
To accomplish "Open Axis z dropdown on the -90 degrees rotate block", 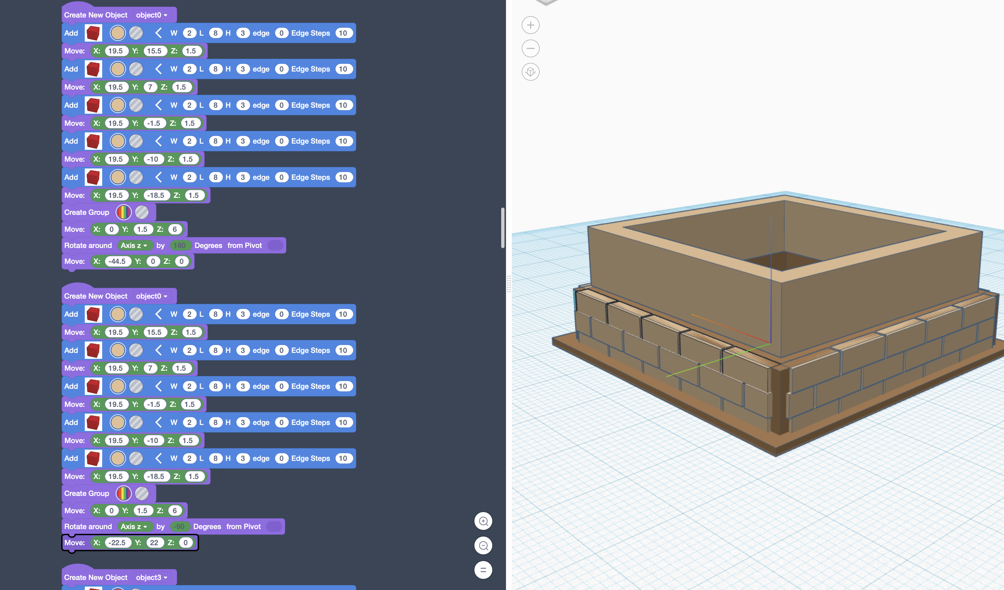I will click(134, 526).
